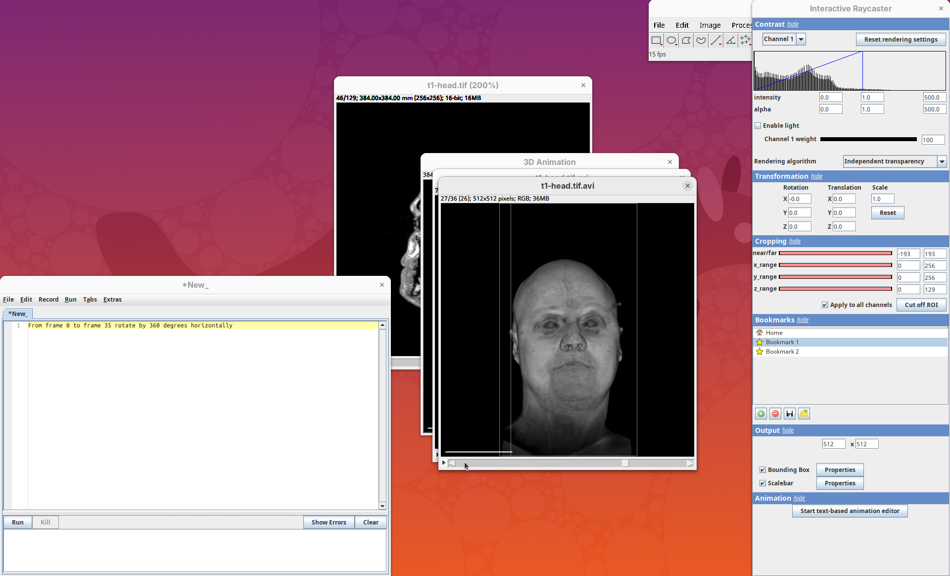Enable the light checkbox
Image resolution: width=950 pixels, height=576 pixels.
(758, 126)
